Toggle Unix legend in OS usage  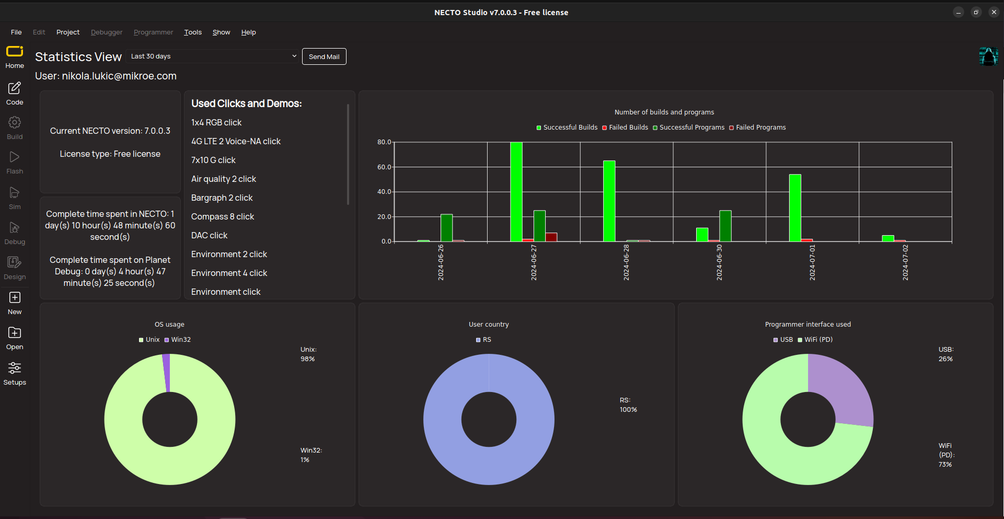[x=149, y=340]
